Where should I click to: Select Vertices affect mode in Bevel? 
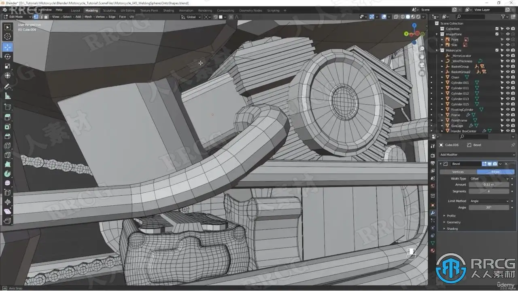[458, 172]
